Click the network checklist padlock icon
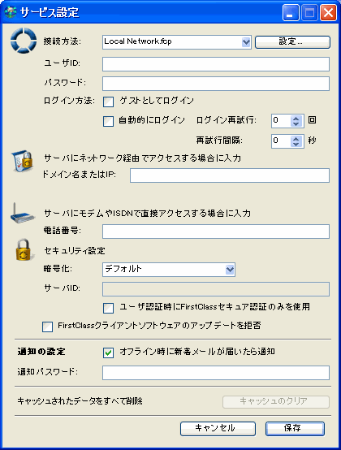The width and height of the screenshot is (341, 450). [x=23, y=162]
